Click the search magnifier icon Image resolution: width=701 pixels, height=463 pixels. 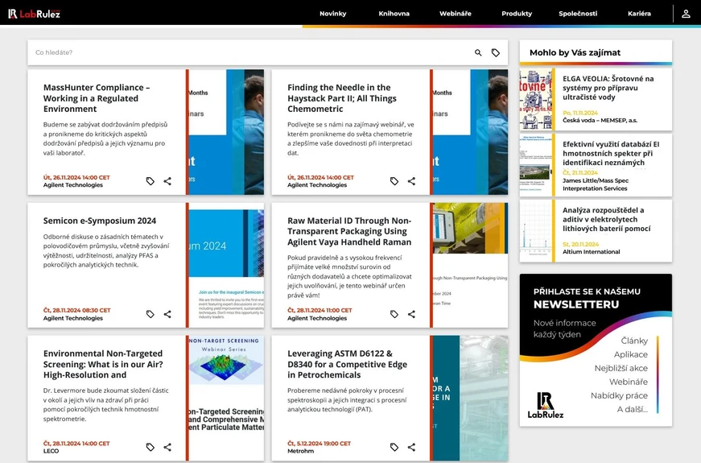tap(478, 52)
